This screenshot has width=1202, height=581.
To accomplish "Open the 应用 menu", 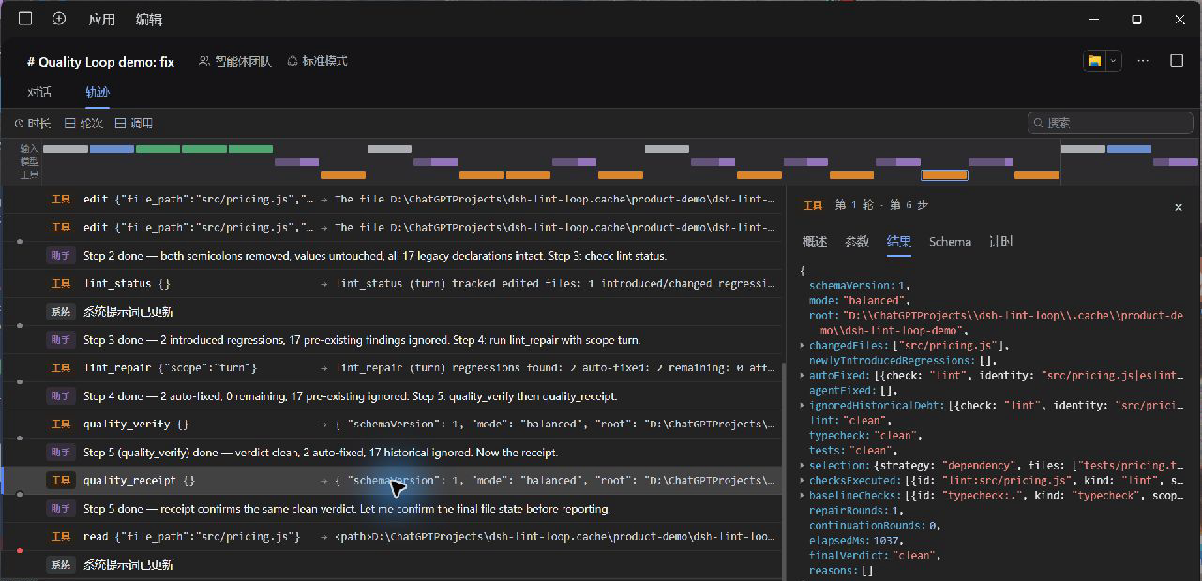I will click(102, 19).
